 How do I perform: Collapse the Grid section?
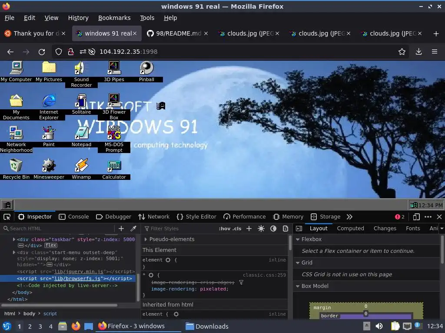pyautogui.click(x=298, y=263)
